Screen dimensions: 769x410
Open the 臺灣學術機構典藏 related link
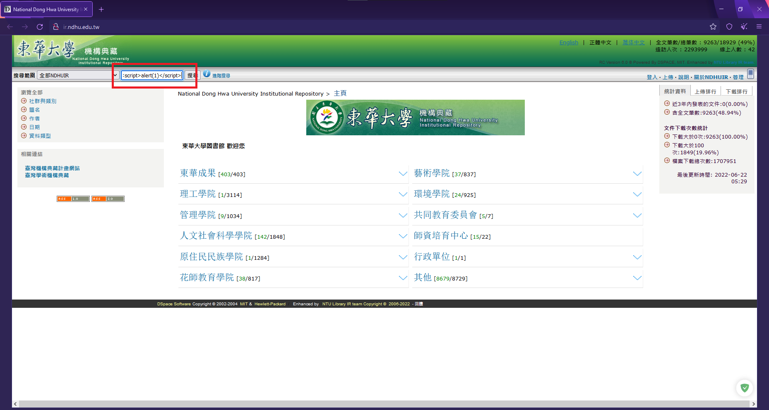[47, 175]
